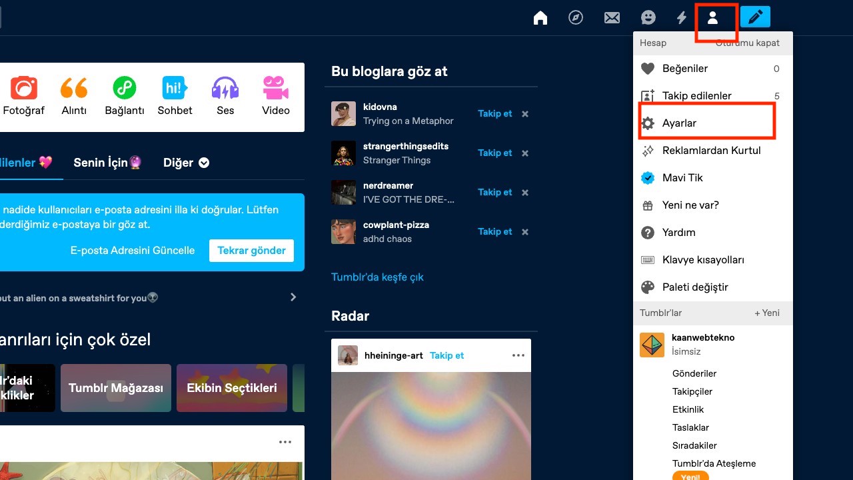Open Sıradakiler for kaanwebtekno

[x=694, y=445]
